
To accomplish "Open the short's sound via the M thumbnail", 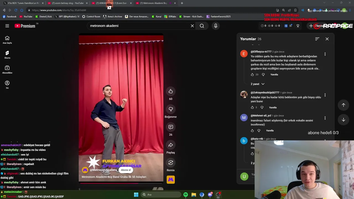I will [171, 180].
